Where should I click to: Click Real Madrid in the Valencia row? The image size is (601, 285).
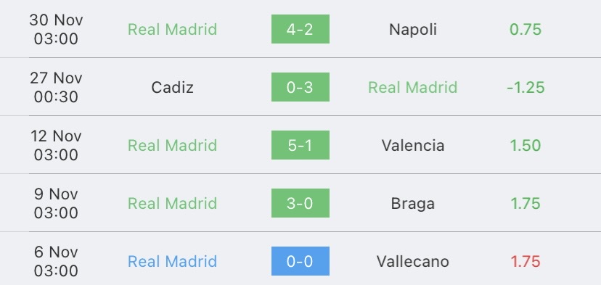click(172, 145)
